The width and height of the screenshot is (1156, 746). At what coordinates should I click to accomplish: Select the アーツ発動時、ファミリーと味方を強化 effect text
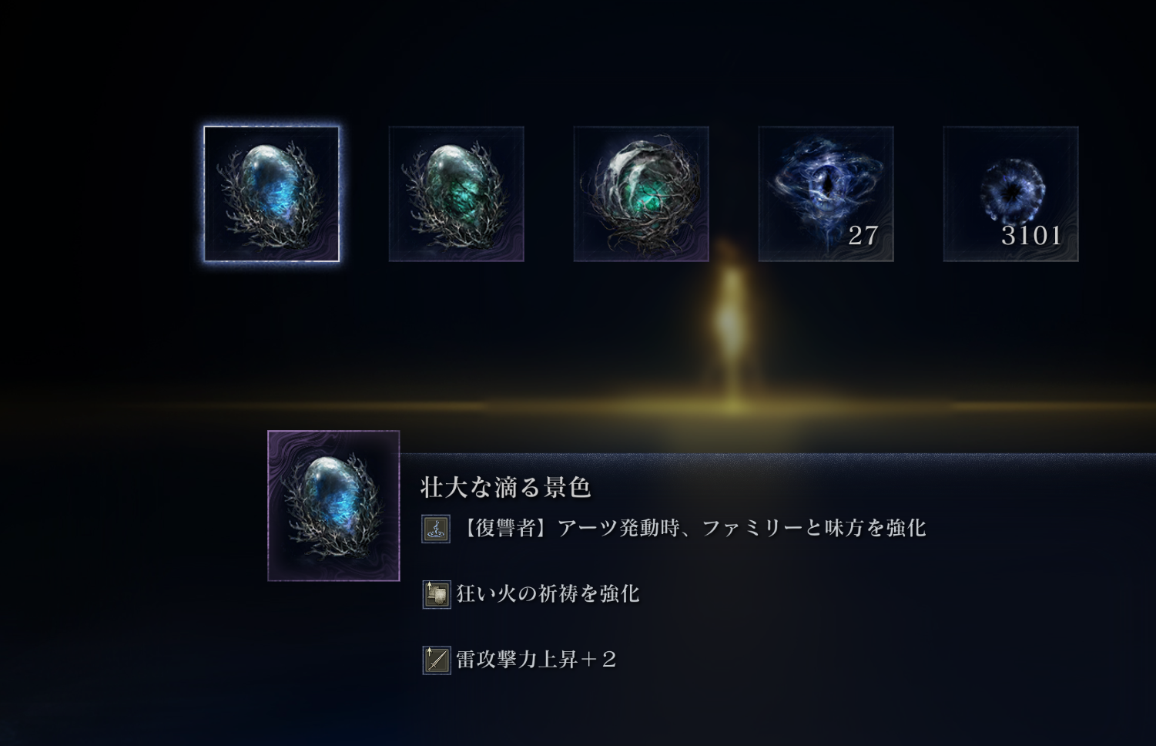[x=741, y=528]
